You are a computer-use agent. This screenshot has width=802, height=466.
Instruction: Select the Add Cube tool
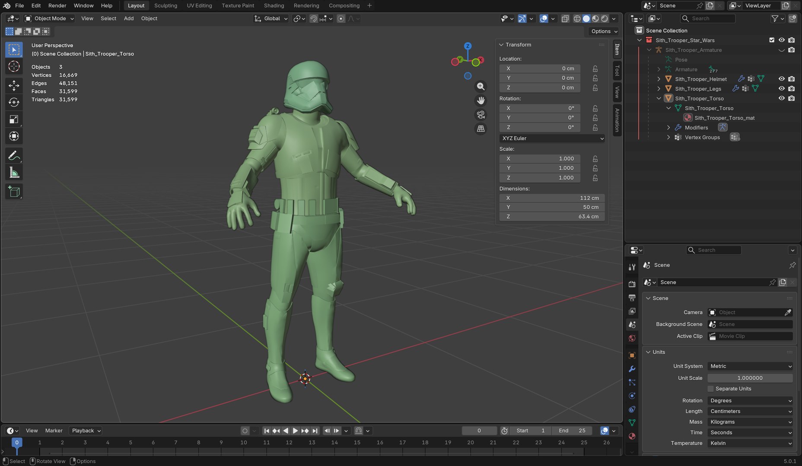point(14,192)
